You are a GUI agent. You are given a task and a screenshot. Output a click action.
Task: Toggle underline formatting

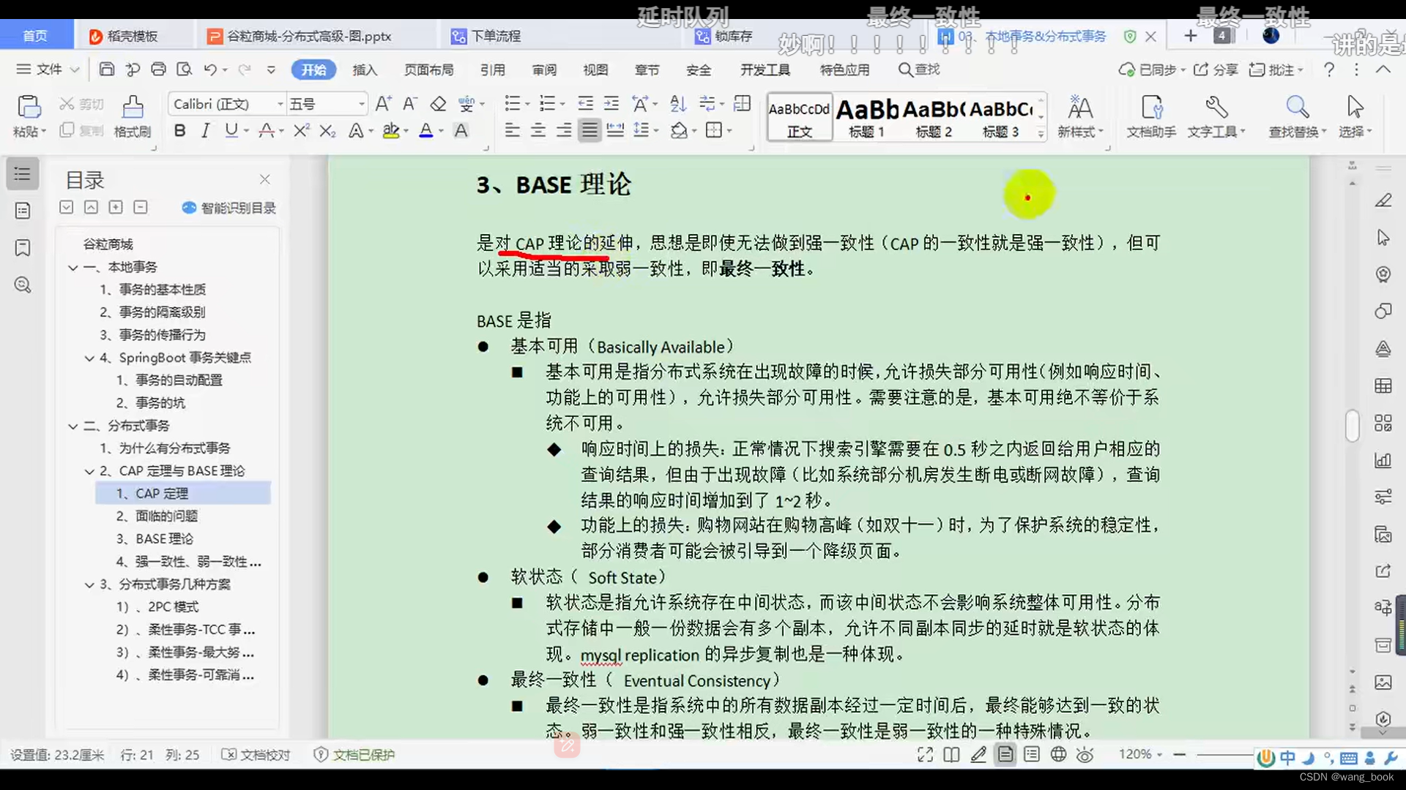[x=231, y=131]
